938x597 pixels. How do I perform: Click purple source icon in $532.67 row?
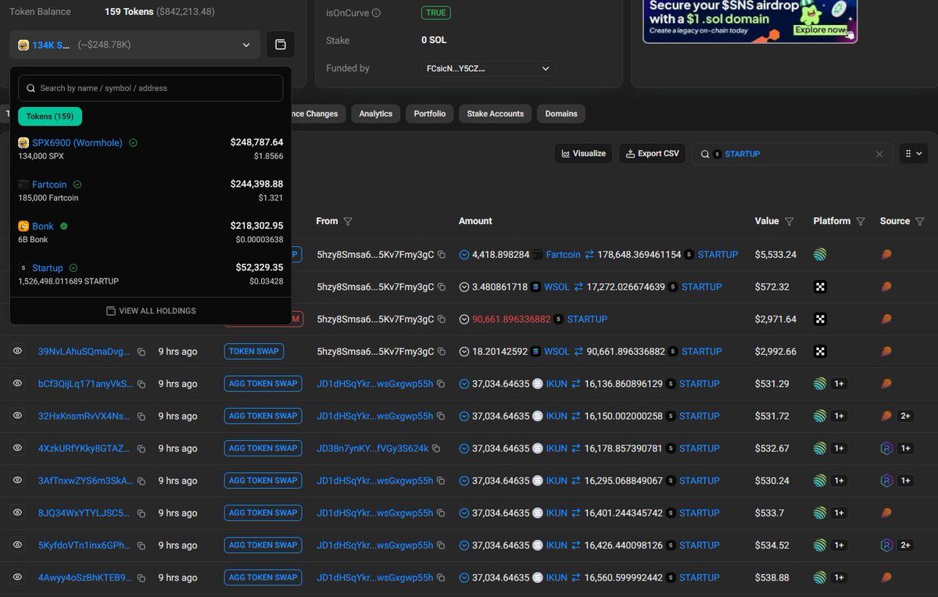click(x=886, y=449)
